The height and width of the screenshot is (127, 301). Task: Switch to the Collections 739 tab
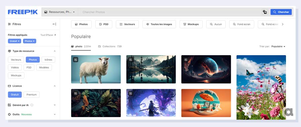point(110,46)
